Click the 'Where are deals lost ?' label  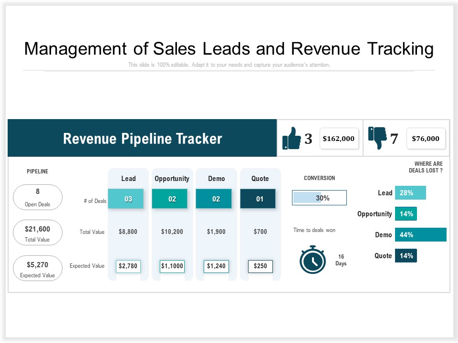point(426,167)
